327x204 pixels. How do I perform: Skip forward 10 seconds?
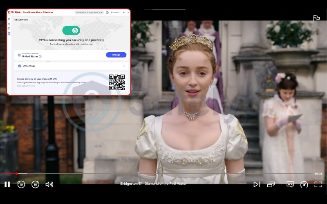pyautogui.click(x=35, y=184)
